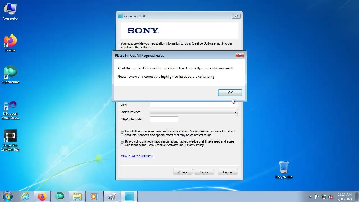Image resolution: width=359 pixels, height=202 pixels.
Task: Click the muted volume tray icon
Action: pos(331,197)
